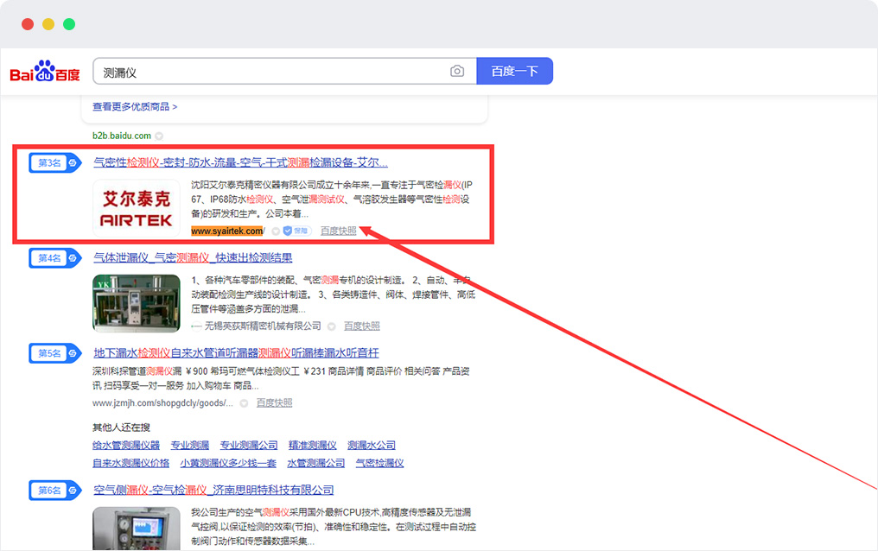
Task: Click the description starting 我公司生产的空气
Action: tap(334, 527)
